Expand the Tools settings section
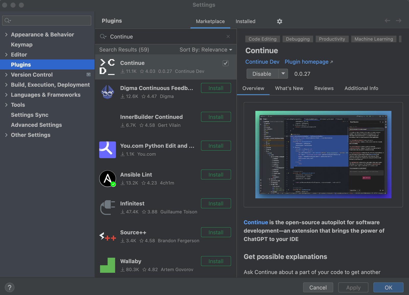This screenshot has width=409, height=295. click(6, 105)
